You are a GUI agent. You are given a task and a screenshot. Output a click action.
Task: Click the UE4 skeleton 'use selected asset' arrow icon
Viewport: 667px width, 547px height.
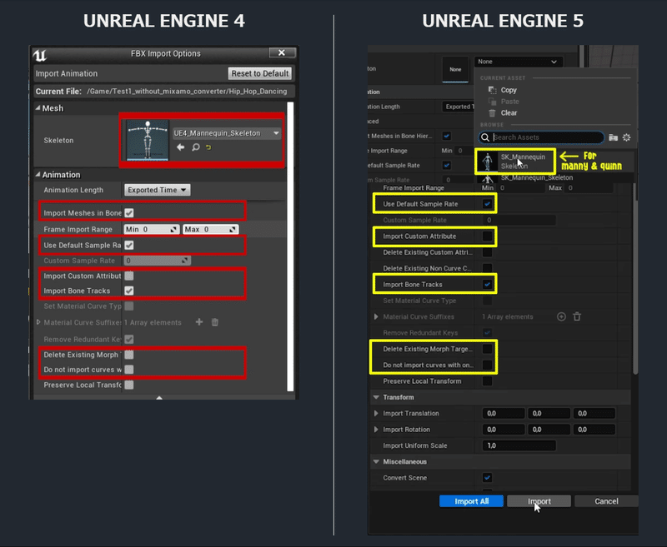(x=181, y=147)
